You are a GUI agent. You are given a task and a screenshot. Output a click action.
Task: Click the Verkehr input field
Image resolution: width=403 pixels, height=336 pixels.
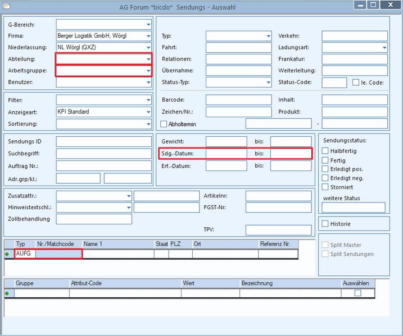(355, 36)
